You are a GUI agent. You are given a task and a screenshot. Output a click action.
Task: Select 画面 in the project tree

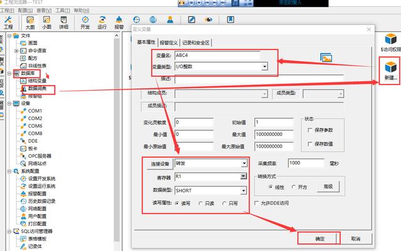tap(33, 43)
